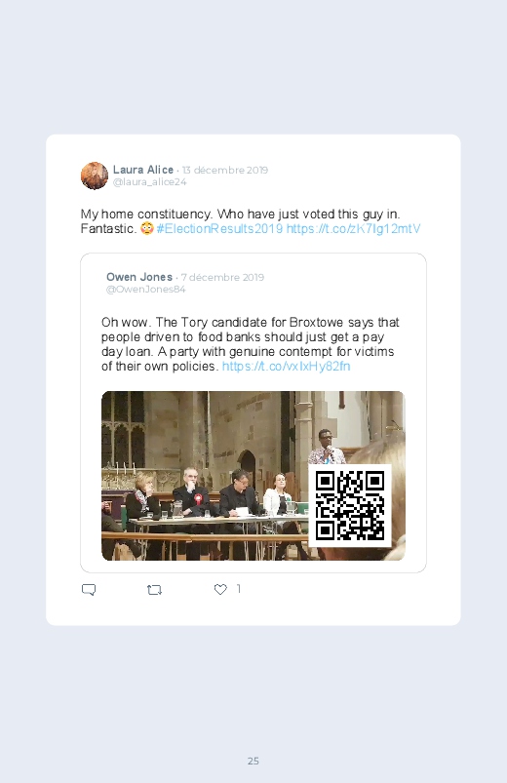Open the #ElectionResults2019 hashtag
This screenshot has width=507, height=783.
[x=219, y=229]
